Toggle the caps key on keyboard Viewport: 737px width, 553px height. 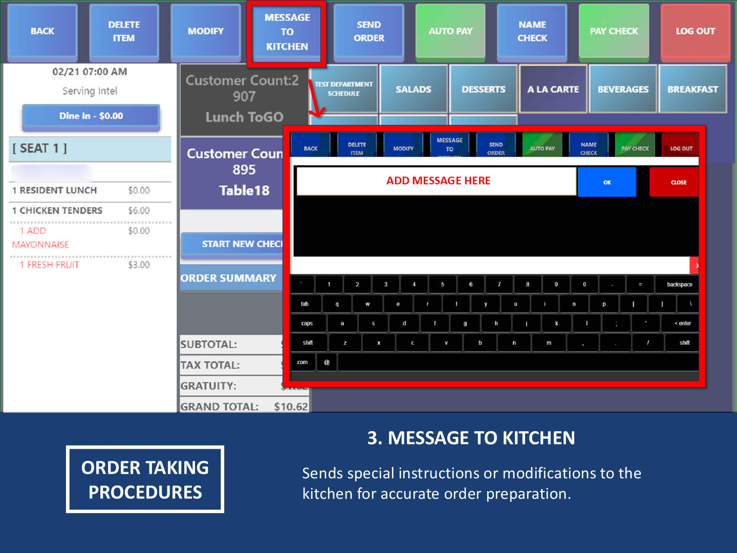(307, 324)
